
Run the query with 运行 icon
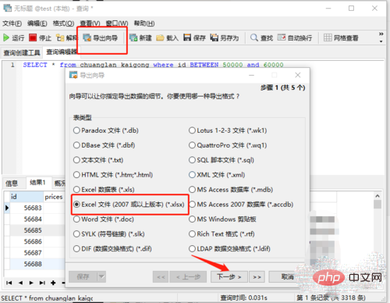(13, 38)
